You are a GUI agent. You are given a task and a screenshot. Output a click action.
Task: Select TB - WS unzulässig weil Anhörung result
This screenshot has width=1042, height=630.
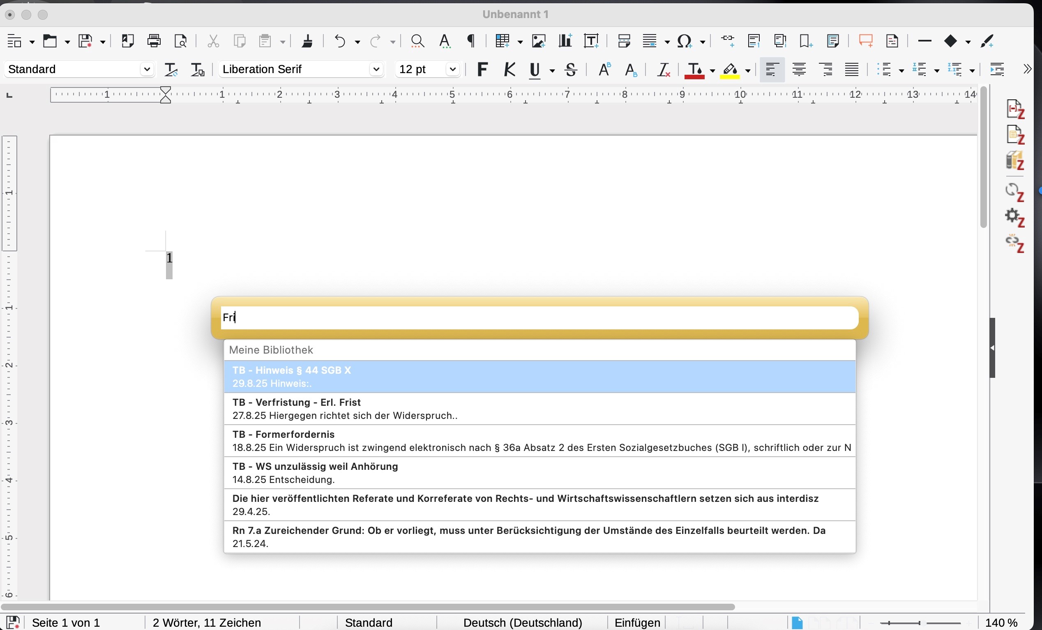tap(539, 473)
